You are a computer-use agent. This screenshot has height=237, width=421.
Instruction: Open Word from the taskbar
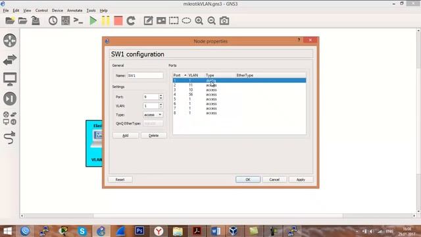(216, 231)
